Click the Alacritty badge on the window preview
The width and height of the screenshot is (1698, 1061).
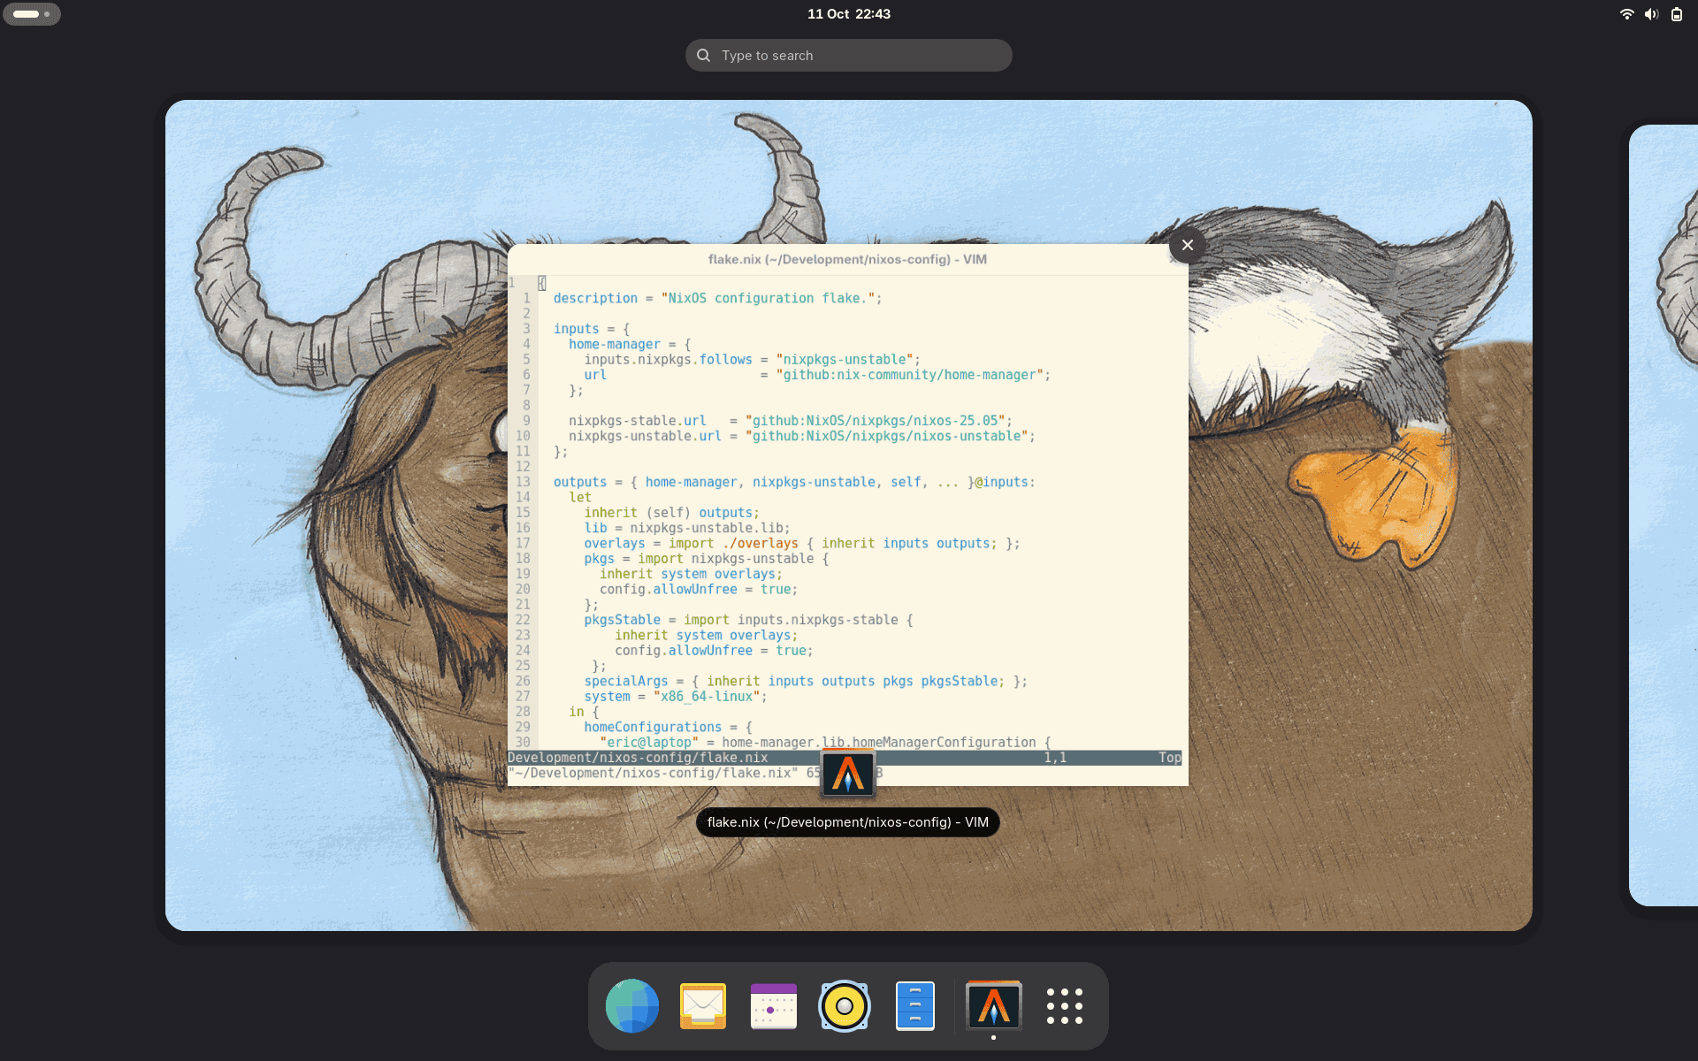click(847, 774)
